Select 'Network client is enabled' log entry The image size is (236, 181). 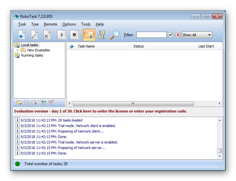pyautogui.click(x=68, y=126)
